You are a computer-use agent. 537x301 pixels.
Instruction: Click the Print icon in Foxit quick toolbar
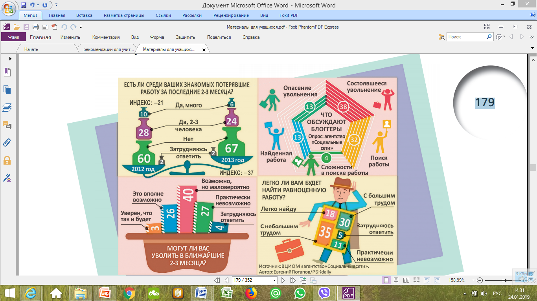(x=36, y=27)
